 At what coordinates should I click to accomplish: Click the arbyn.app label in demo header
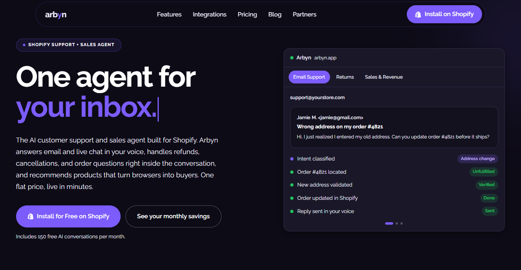325,58
